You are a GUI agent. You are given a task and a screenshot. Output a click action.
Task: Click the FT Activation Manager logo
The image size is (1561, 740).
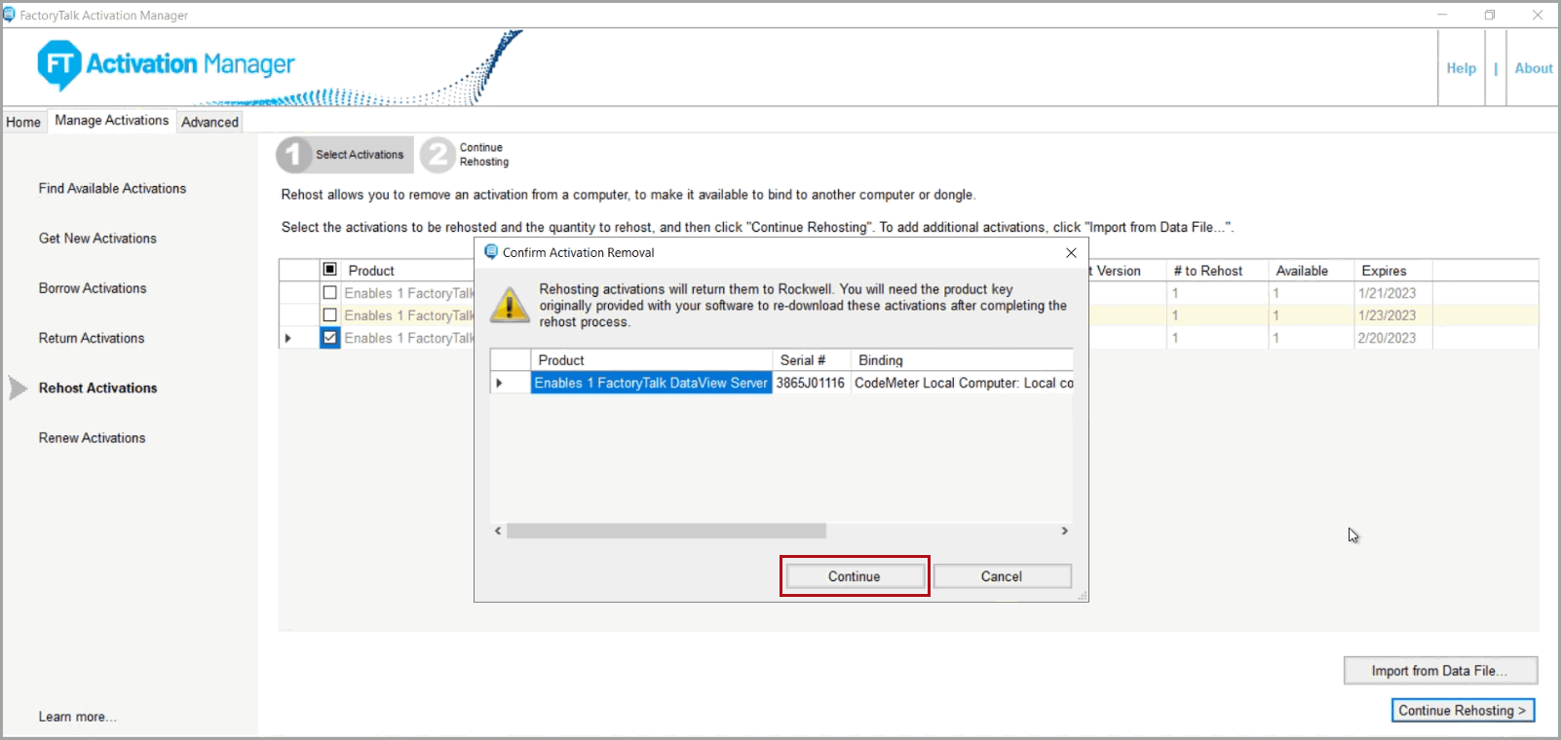pyautogui.click(x=166, y=65)
